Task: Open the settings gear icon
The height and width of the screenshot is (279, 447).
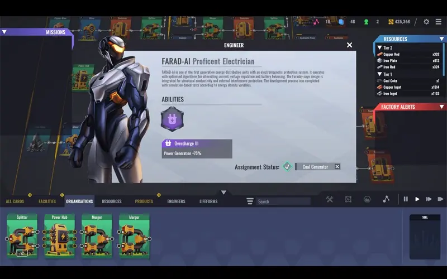Action: pyautogui.click(x=426, y=22)
